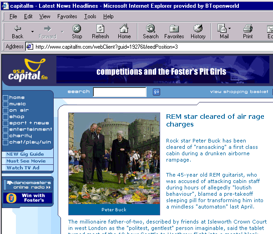Click the 95.8 Capital FM logo
This screenshot has height=234, width=273.
coord(28,70)
